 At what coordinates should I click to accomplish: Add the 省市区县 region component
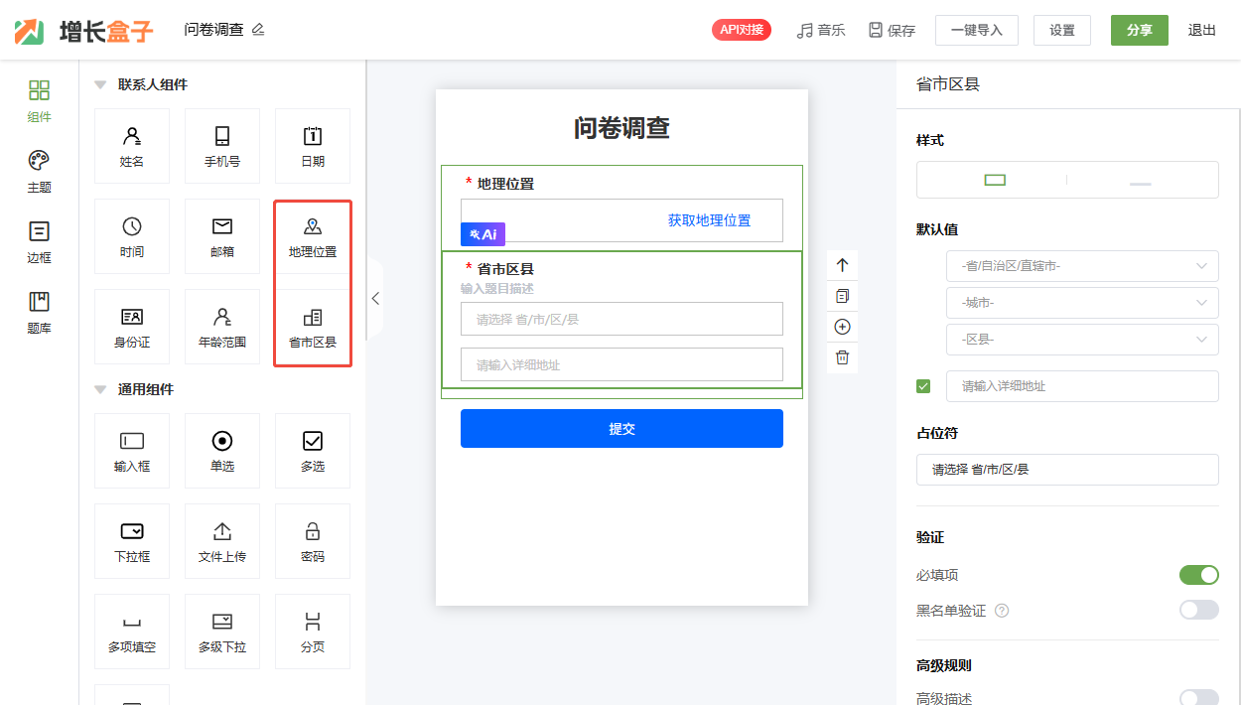coord(313,327)
